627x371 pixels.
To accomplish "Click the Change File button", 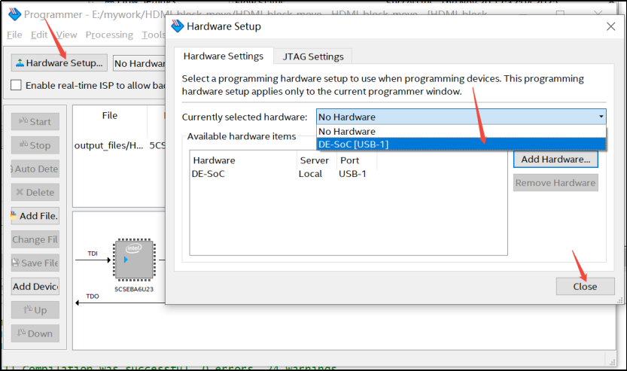I will click(35, 239).
